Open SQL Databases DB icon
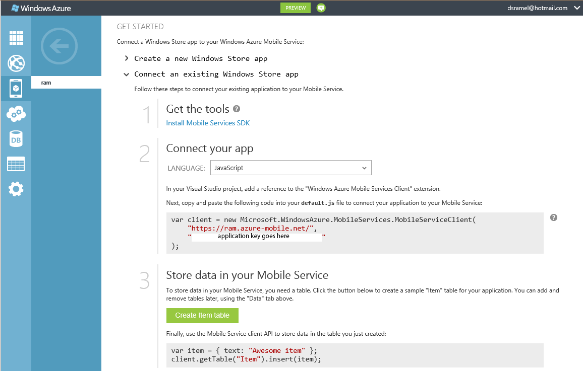This screenshot has width=583, height=371. [x=16, y=139]
